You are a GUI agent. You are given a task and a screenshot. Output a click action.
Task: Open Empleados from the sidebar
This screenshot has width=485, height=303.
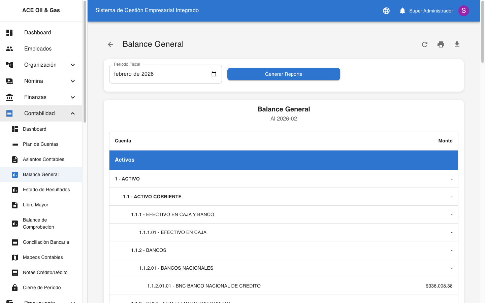tap(38, 49)
